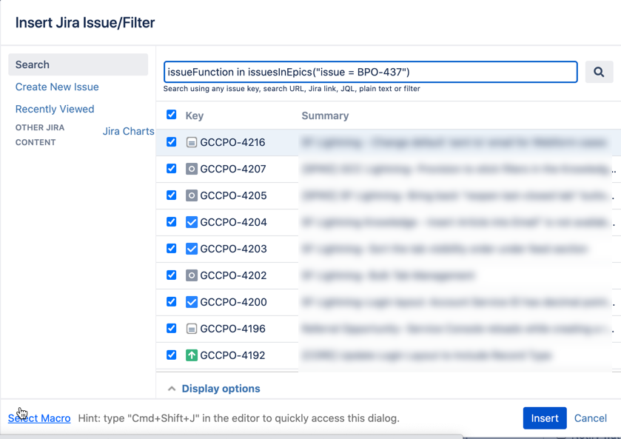This screenshot has height=439, width=621.
Task: Expand the Display options section
Action: coord(214,388)
